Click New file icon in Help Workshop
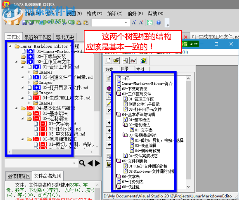 point(108,60)
